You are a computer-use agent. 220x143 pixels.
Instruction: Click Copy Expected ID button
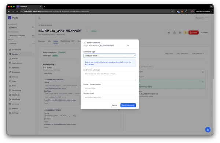pyautogui.click(x=183, y=53)
